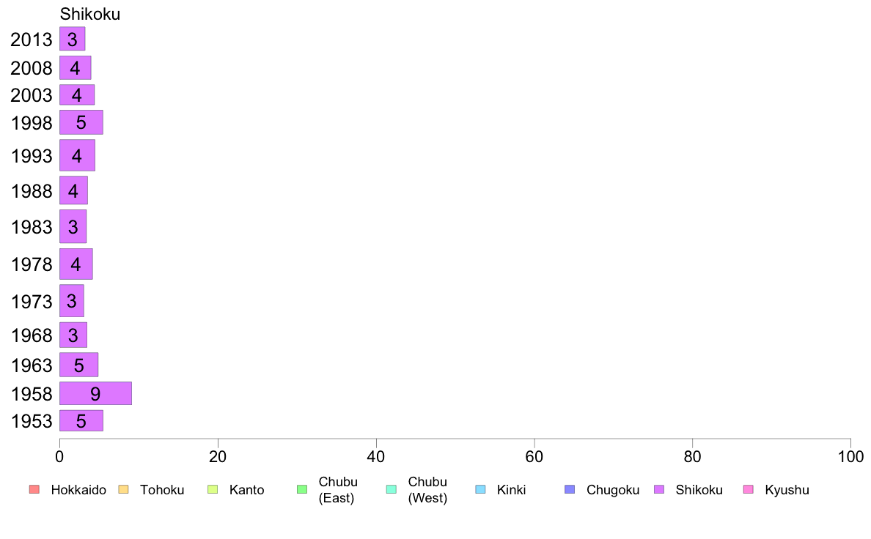Click the Chubu (East) green legend swatch
871x539 pixels.
coord(302,490)
